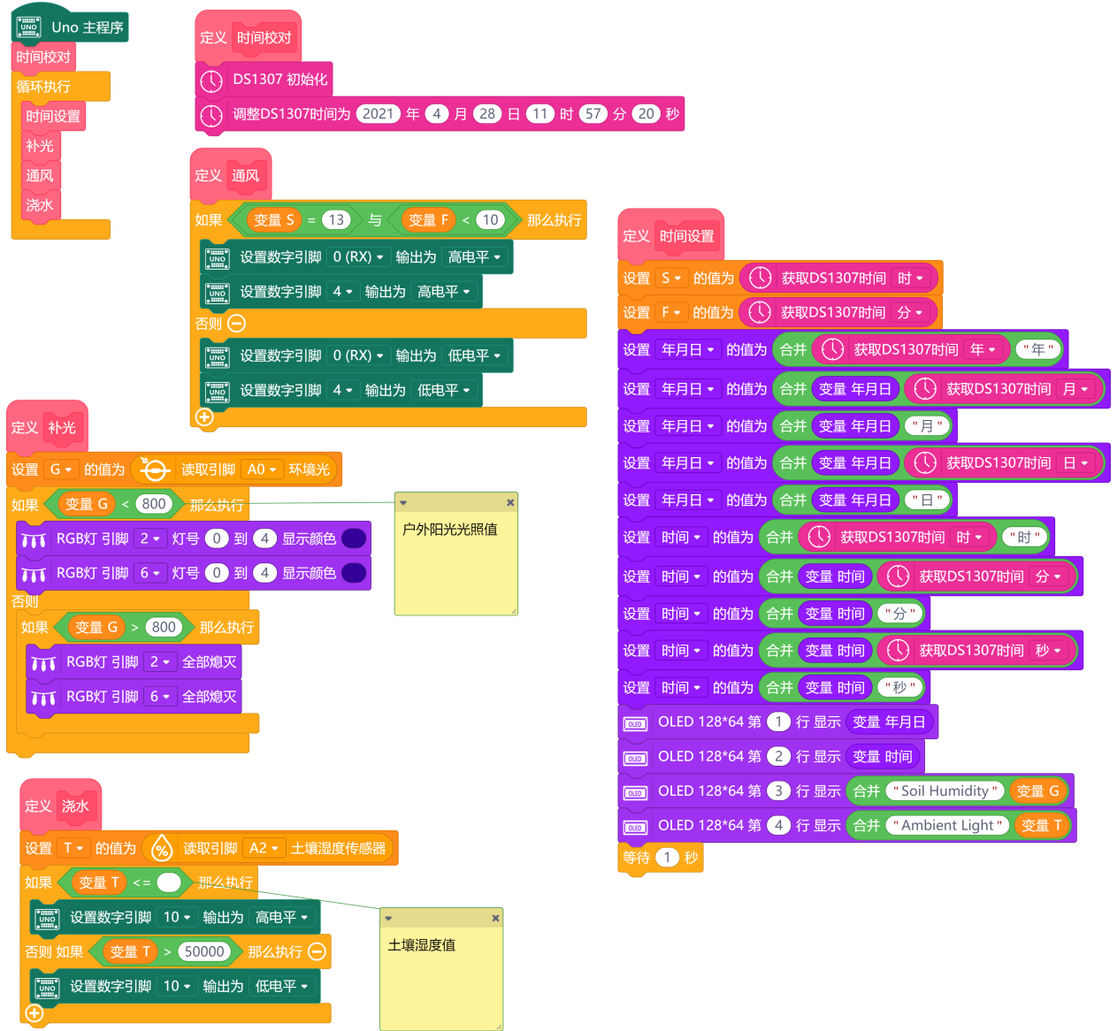The image size is (1117, 1031).
Task: Click the empty value field after 变量 T <=
Action: (169, 882)
